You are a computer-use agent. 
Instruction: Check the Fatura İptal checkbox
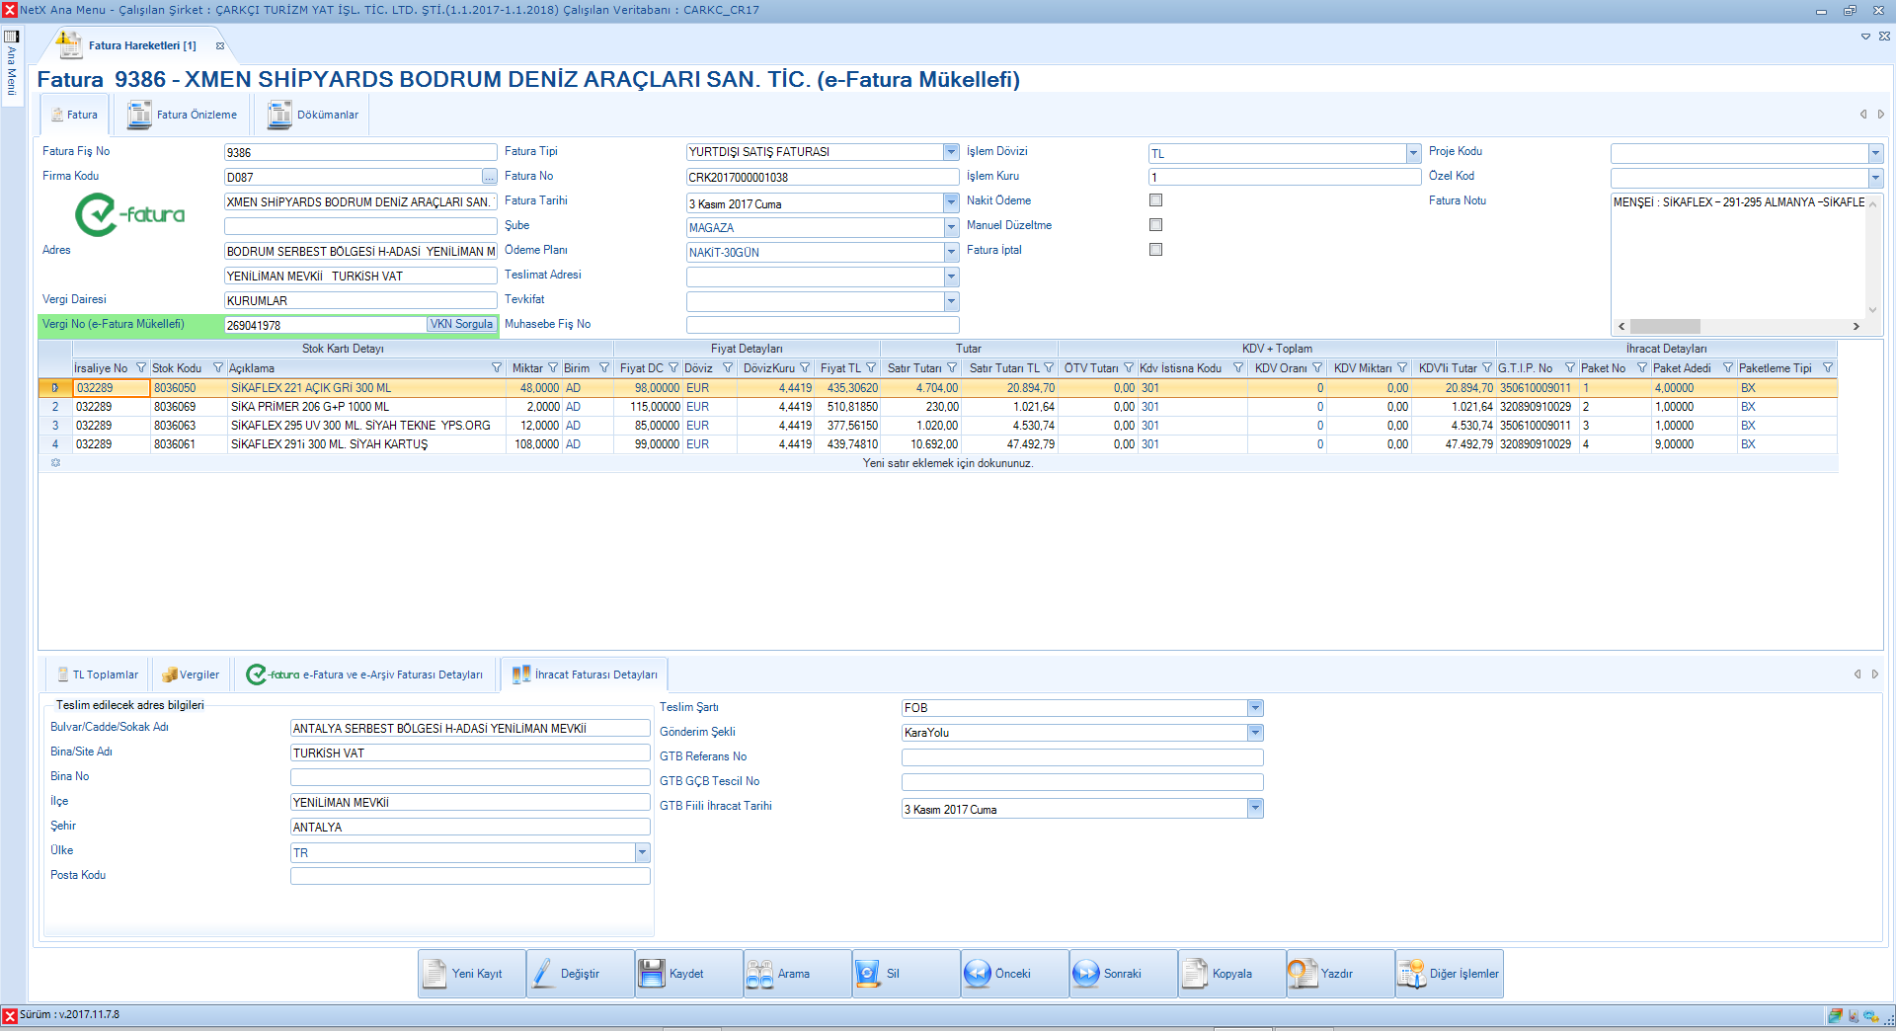point(1155,250)
